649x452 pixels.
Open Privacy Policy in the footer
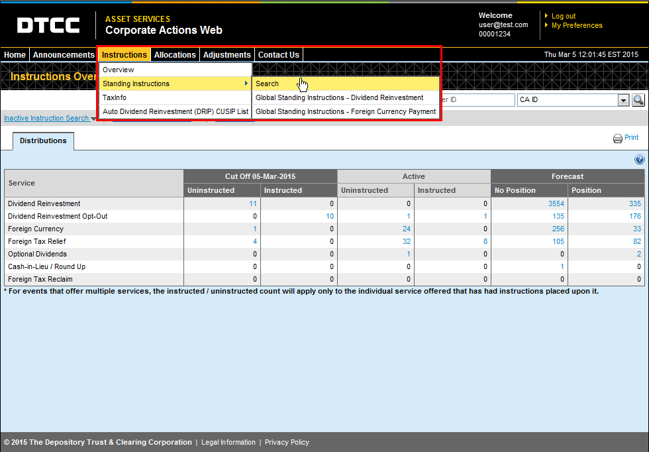[287, 442]
